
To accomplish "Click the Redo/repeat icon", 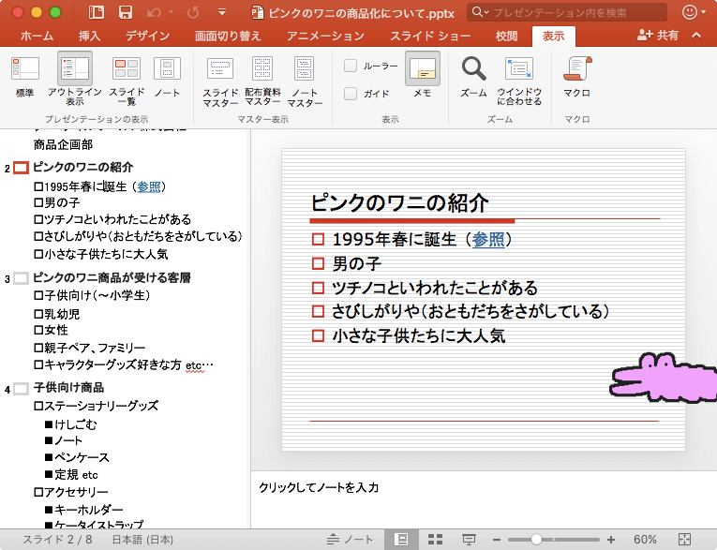I will click(193, 12).
